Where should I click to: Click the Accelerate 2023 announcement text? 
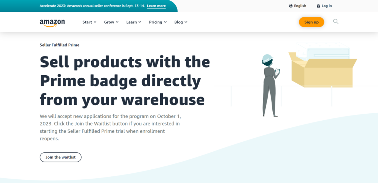[92, 6]
